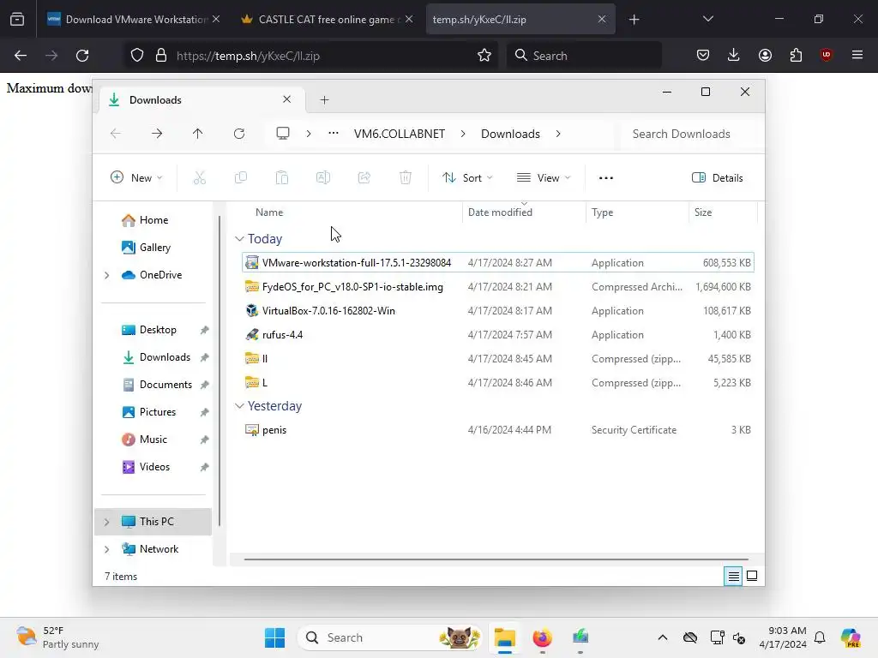Click the Paste icon in Explorer toolbar
This screenshot has height=658, width=878.
tap(281, 178)
